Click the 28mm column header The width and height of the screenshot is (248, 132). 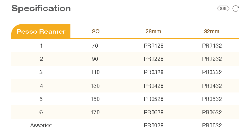[x=153, y=31]
